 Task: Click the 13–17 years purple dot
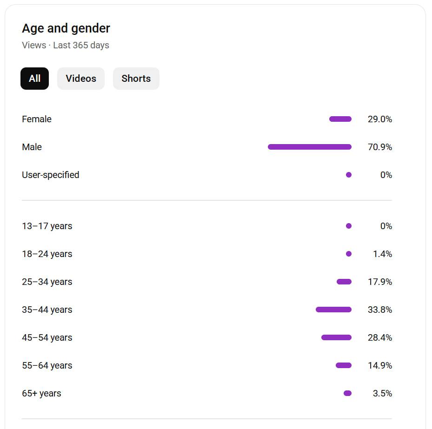click(x=349, y=226)
